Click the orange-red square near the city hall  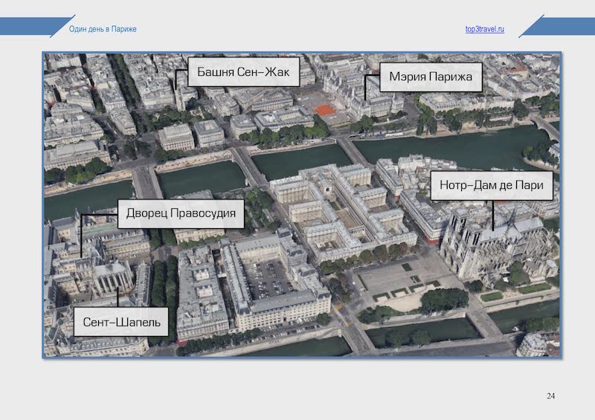(324, 110)
